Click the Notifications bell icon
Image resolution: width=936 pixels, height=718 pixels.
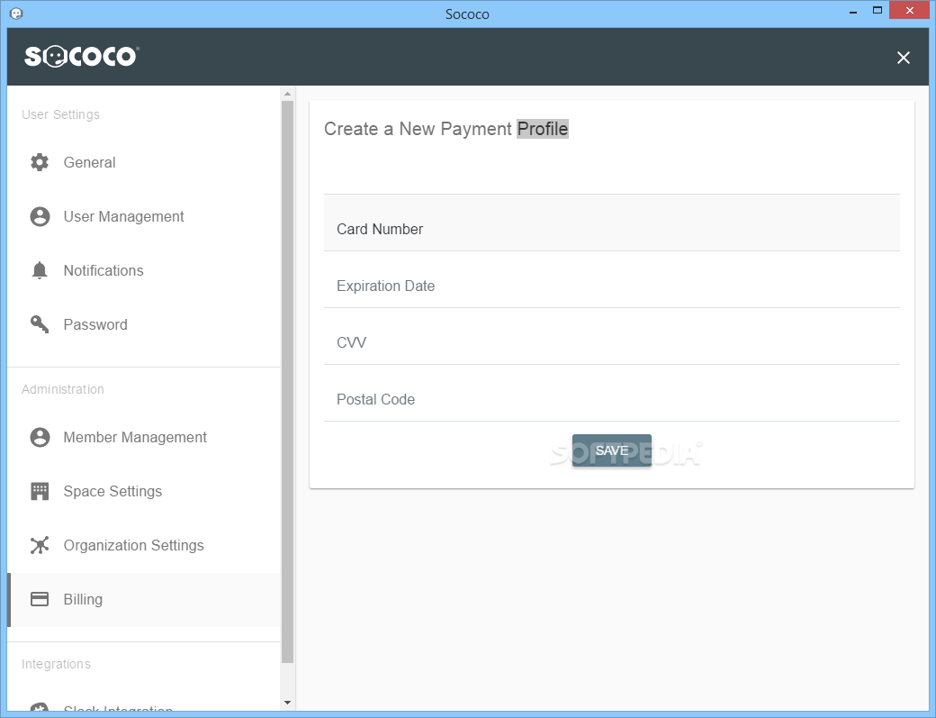click(x=40, y=270)
